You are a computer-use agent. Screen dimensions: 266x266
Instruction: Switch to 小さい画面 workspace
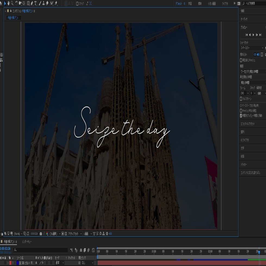[x=212, y=4]
